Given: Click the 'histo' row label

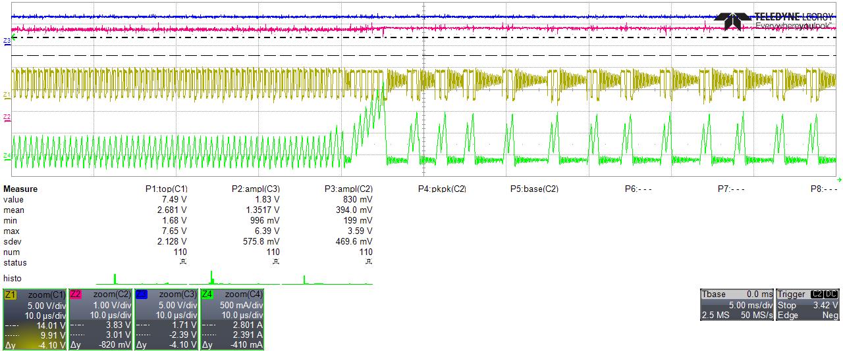Looking at the screenshot, I should coord(12,279).
